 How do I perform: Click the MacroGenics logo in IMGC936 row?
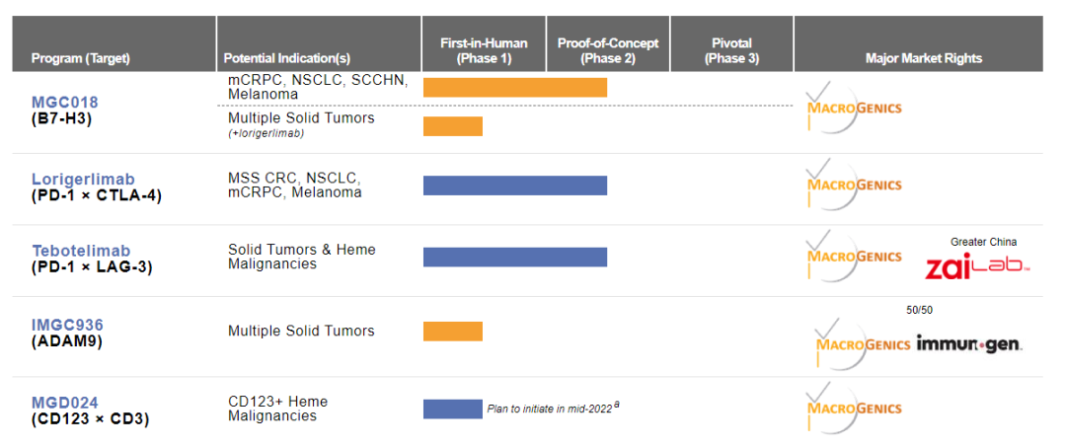[x=862, y=344]
